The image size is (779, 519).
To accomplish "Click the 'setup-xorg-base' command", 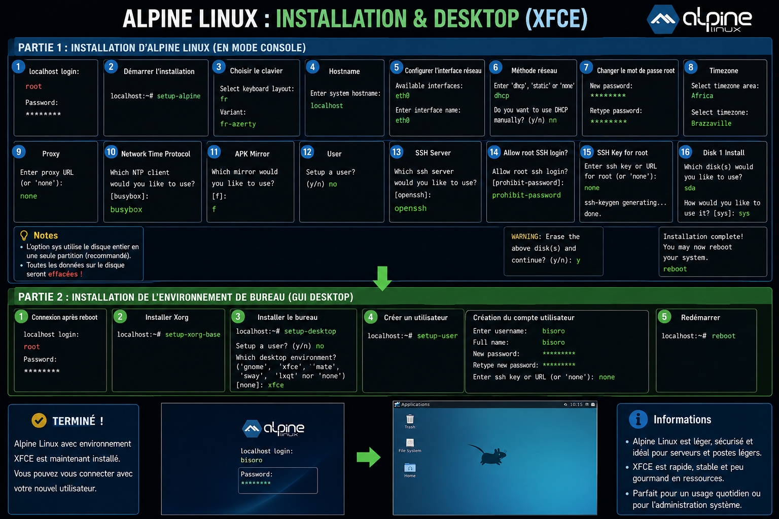I will 193,335.
